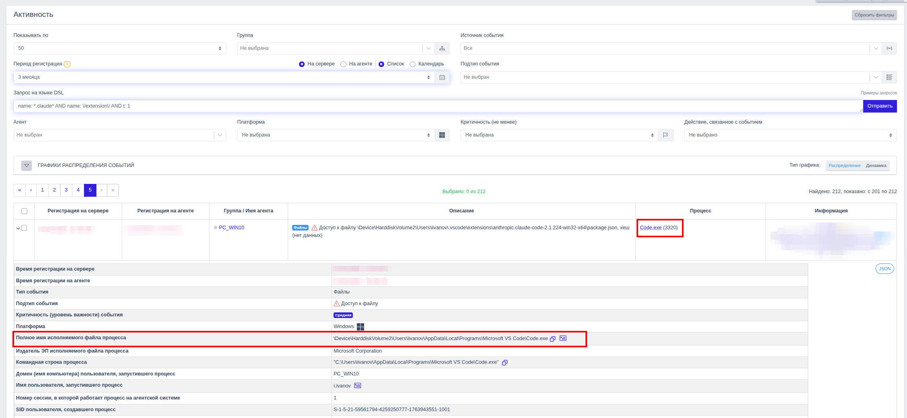Go to page 1
907x418 pixels.
coord(42,190)
